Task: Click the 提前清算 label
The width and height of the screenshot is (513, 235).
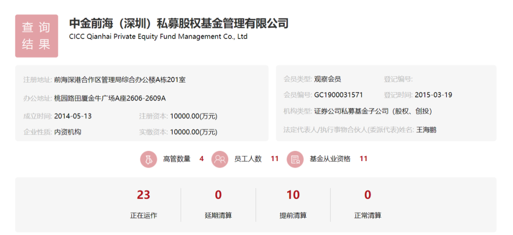Action: [x=293, y=216]
